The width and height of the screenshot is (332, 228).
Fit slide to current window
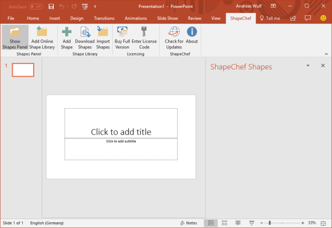pyautogui.click(x=323, y=223)
